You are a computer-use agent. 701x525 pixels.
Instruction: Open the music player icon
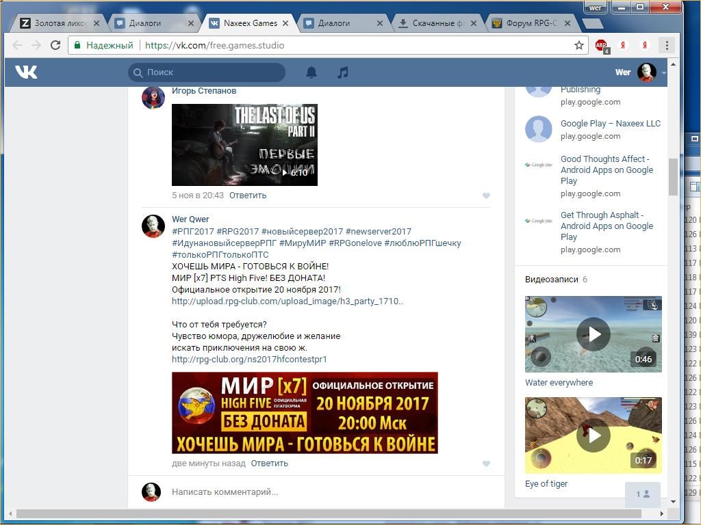coord(343,72)
